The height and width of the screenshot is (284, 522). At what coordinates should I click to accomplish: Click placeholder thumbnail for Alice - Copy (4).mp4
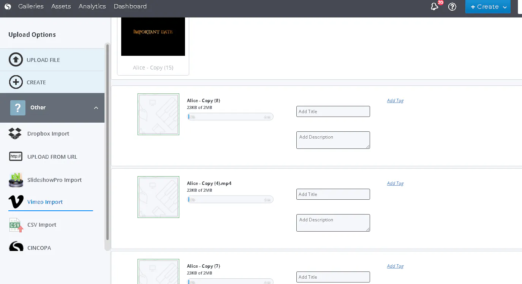click(158, 197)
